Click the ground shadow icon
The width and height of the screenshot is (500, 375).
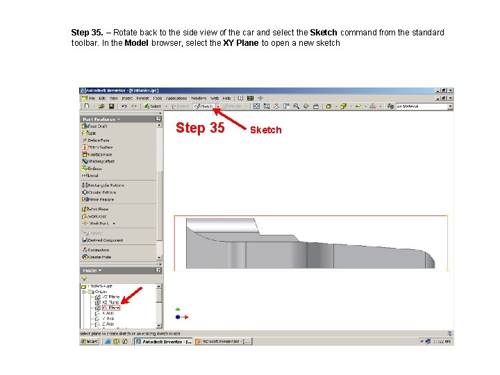click(x=358, y=106)
